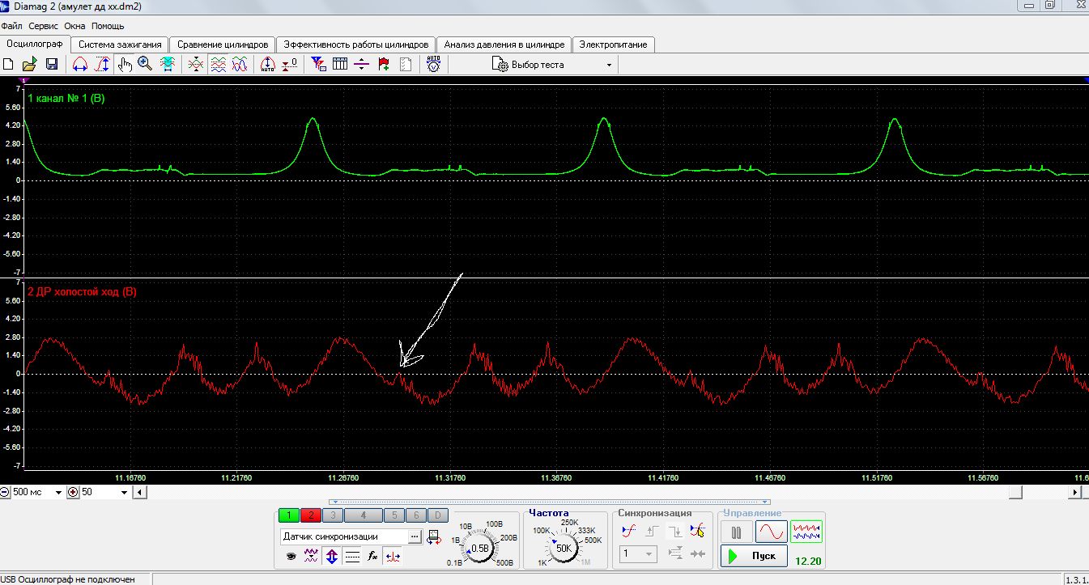This screenshot has width=1089, height=585.
Task: Click the red-blue pulse marker icon
Action: [x=393, y=557]
